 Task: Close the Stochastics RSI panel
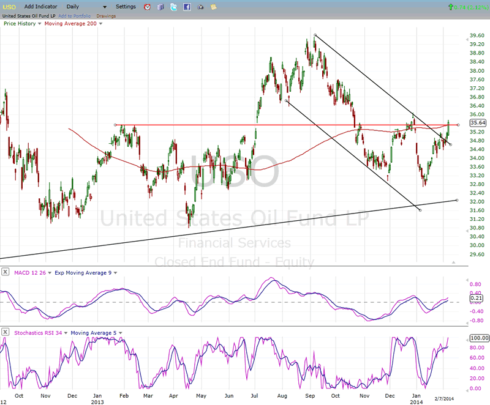(5, 332)
